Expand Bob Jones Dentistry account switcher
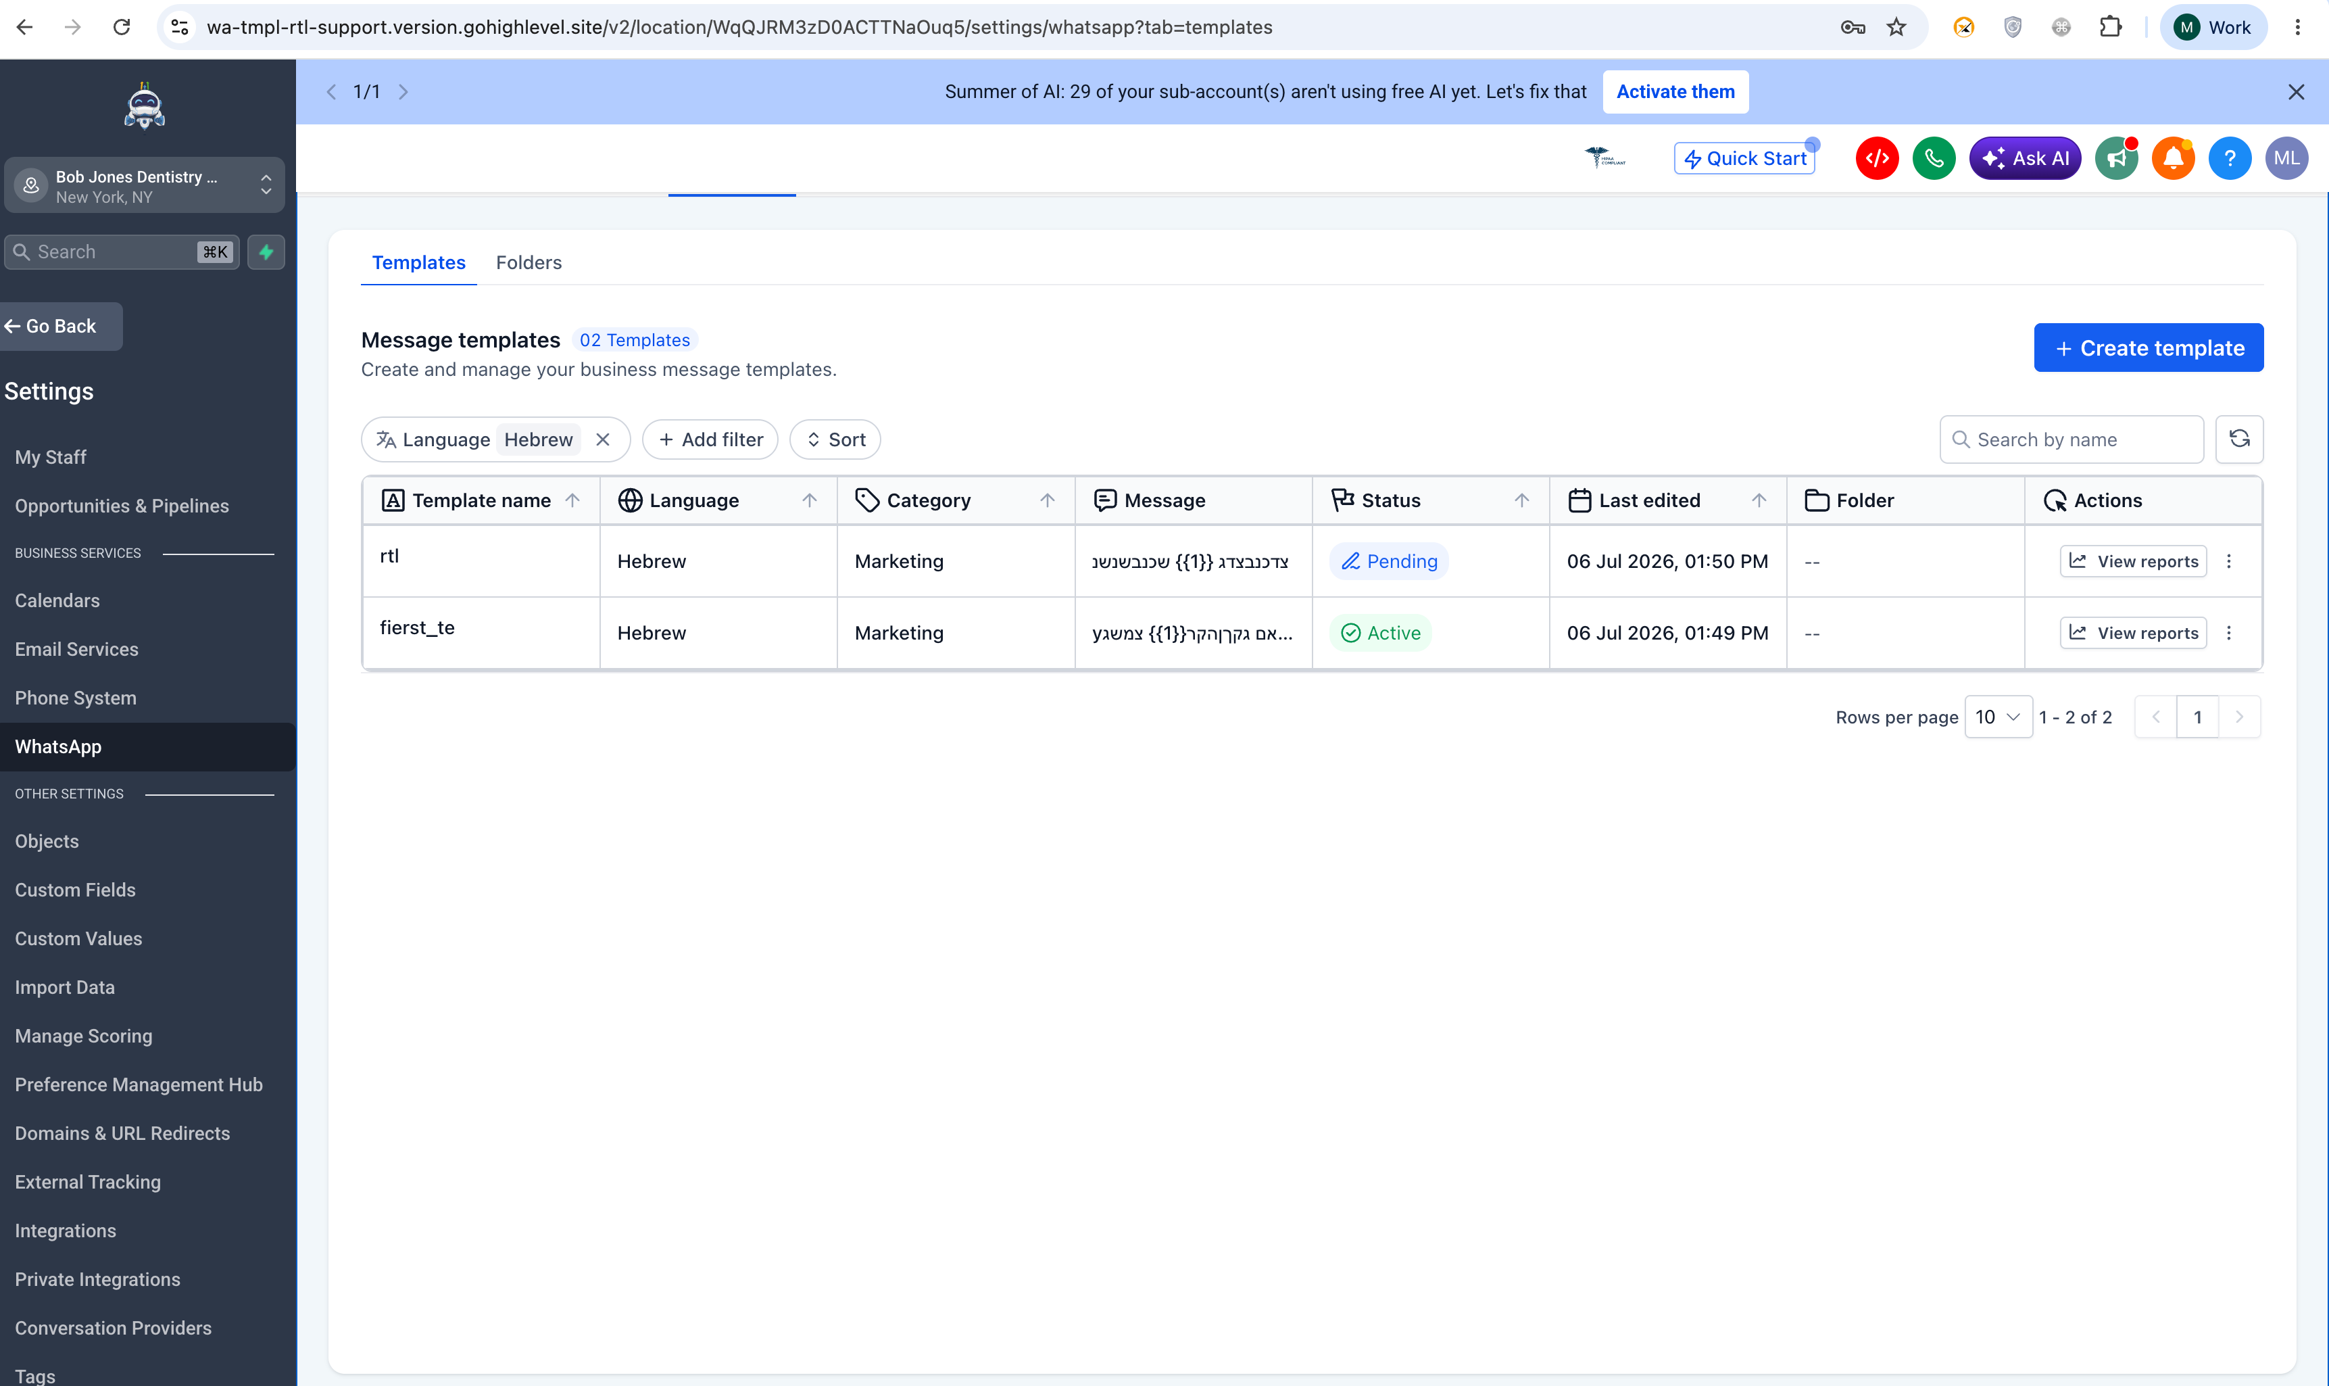2329x1386 pixels. pyautogui.click(x=145, y=186)
